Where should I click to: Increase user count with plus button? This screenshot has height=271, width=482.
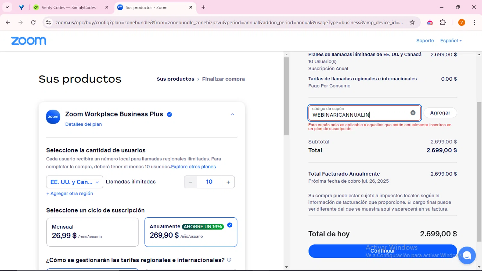coord(228,182)
